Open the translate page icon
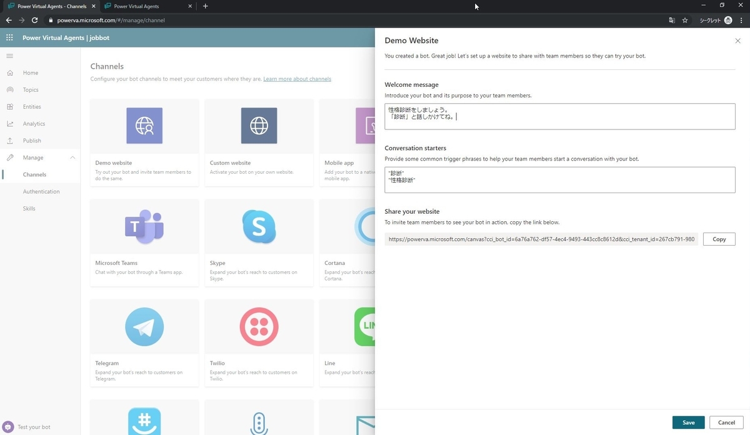Image resolution: width=750 pixels, height=435 pixels. (x=672, y=20)
